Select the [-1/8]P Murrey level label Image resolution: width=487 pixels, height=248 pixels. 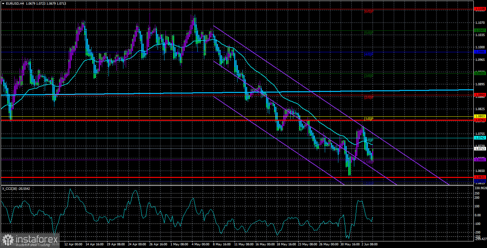pyautogui.click(x=369, y=162)
